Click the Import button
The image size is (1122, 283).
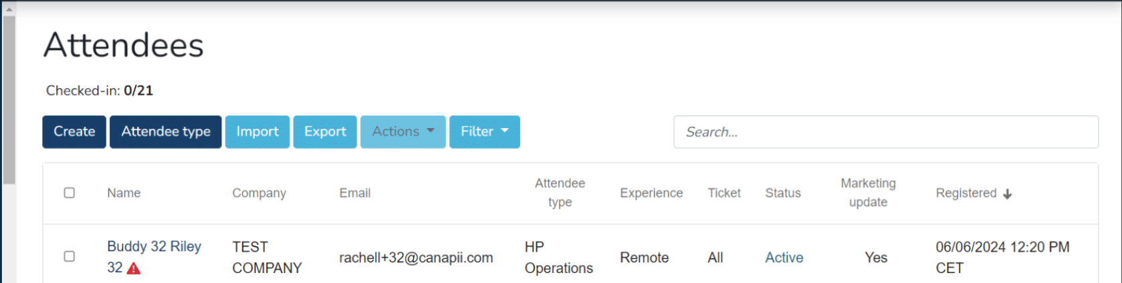point(257,131)
